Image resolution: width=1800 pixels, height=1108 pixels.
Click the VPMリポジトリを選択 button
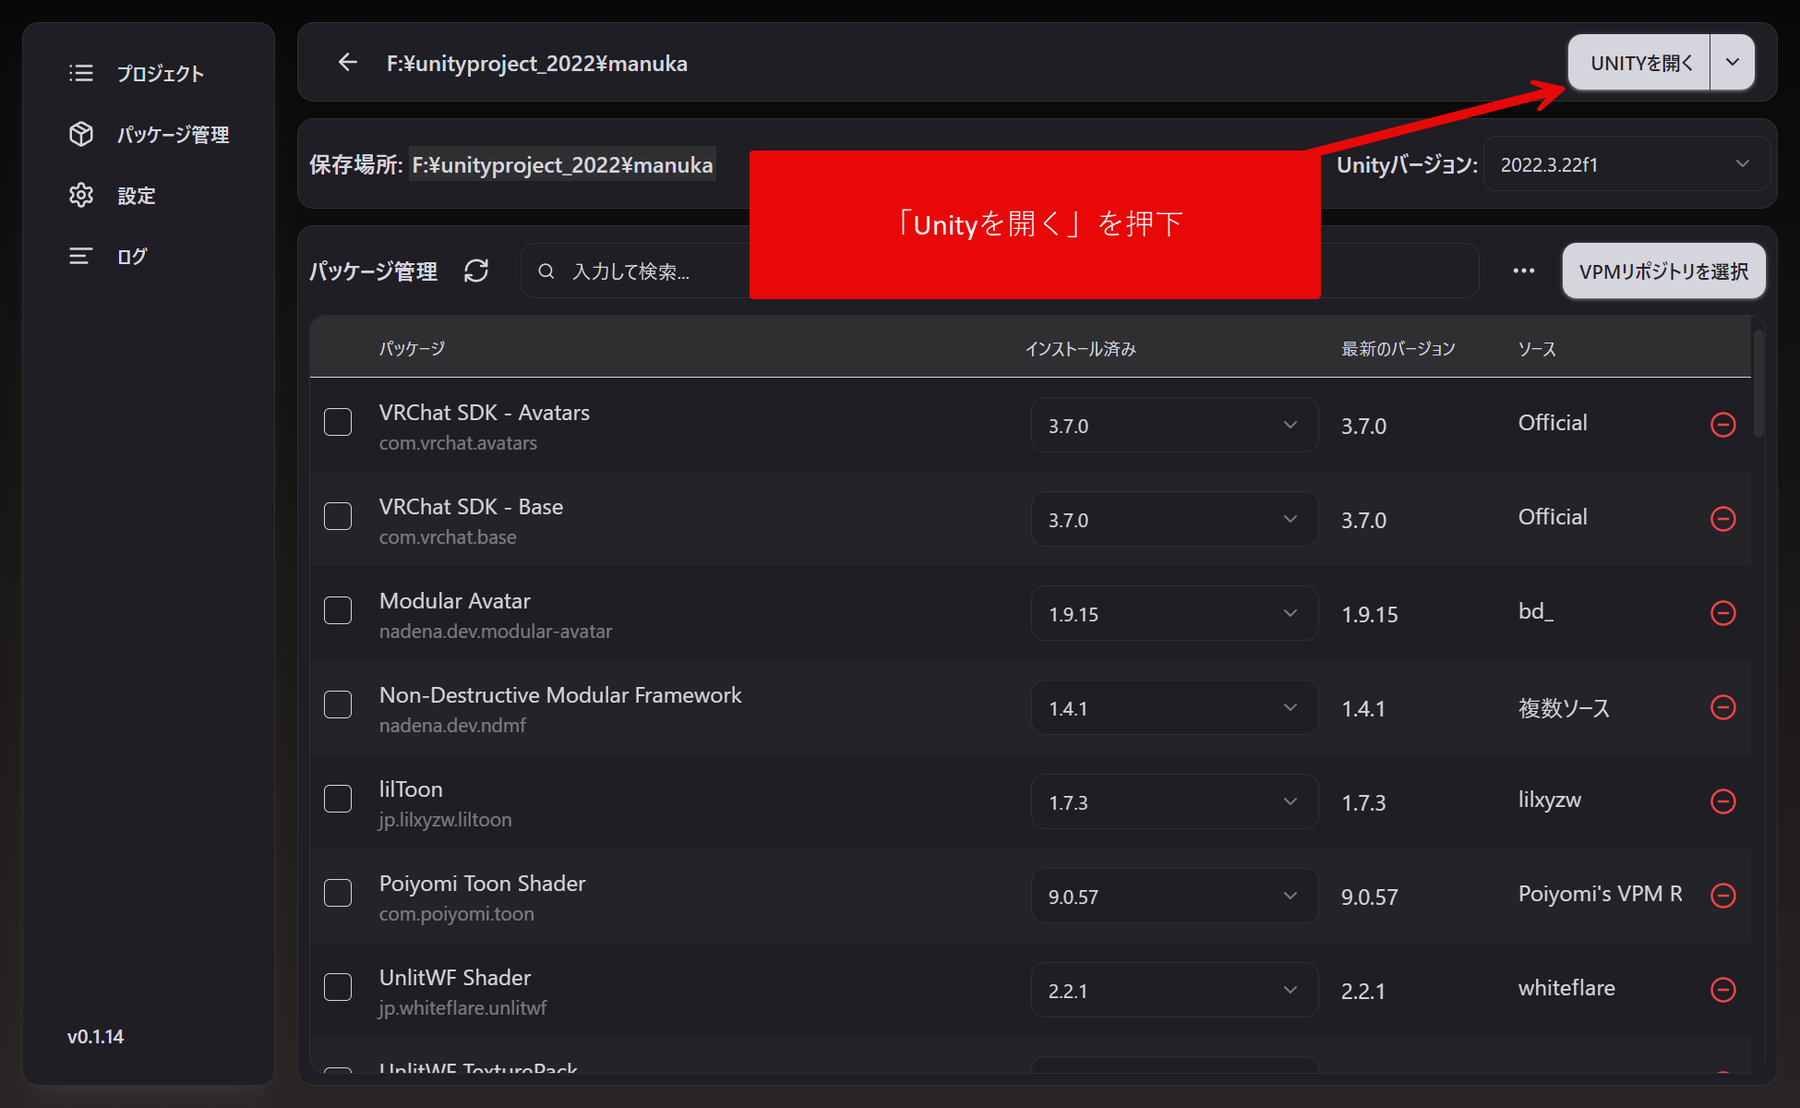coord(1663,271)
